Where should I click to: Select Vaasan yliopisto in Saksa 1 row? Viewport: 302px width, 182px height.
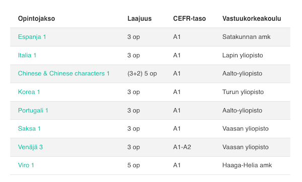click(x=245, y=129)
